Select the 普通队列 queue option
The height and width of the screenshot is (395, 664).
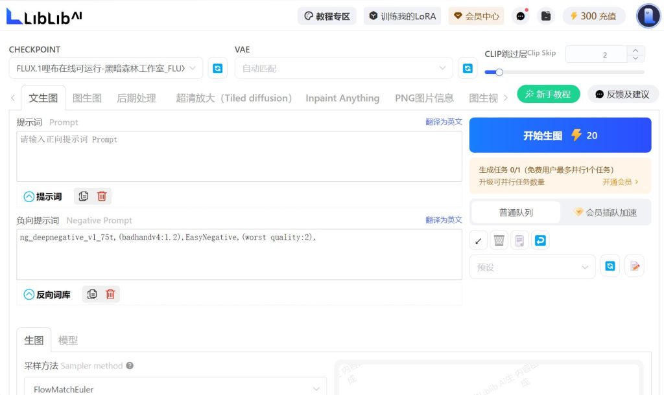(516, 212)
